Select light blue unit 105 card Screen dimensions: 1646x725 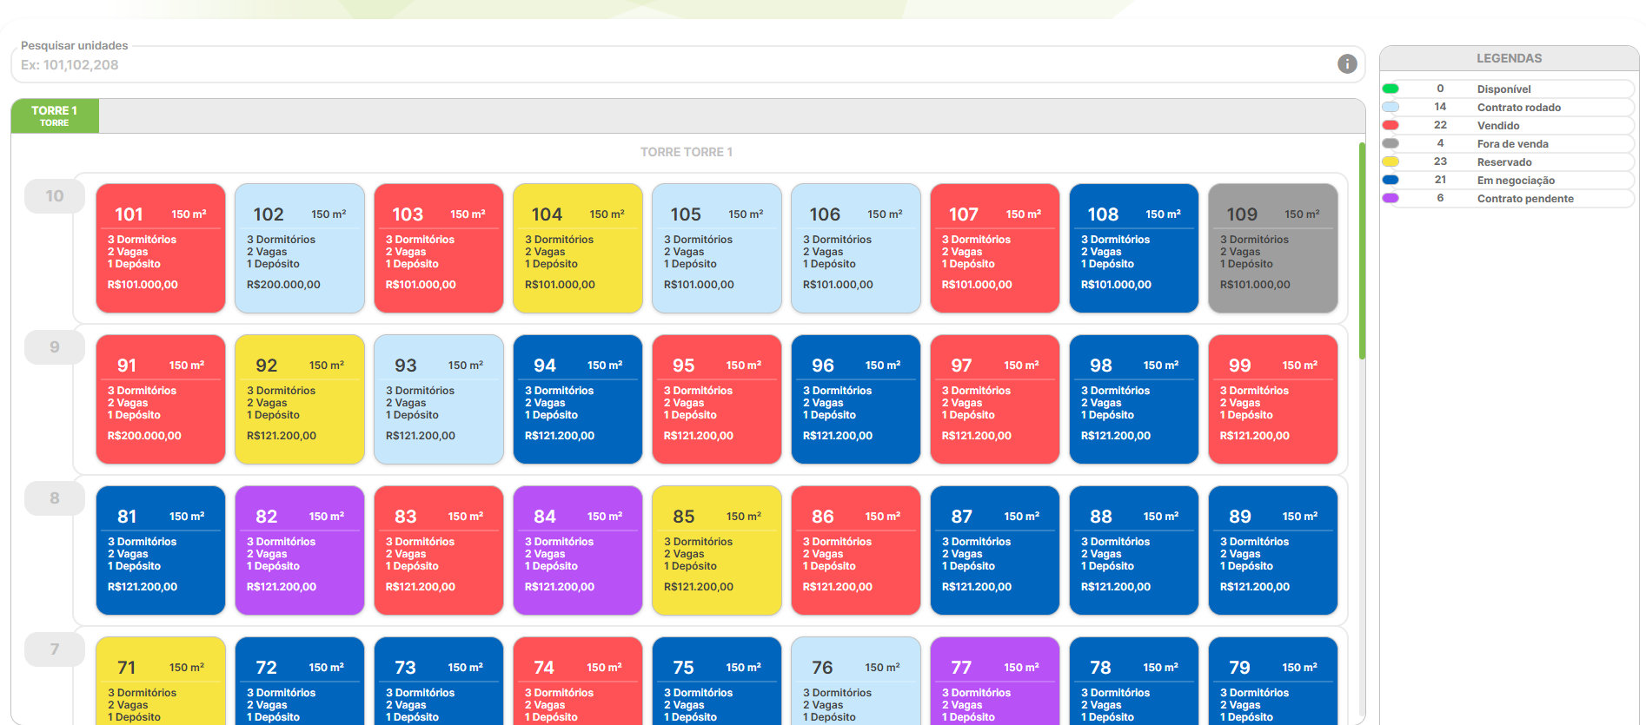(717, 248)
